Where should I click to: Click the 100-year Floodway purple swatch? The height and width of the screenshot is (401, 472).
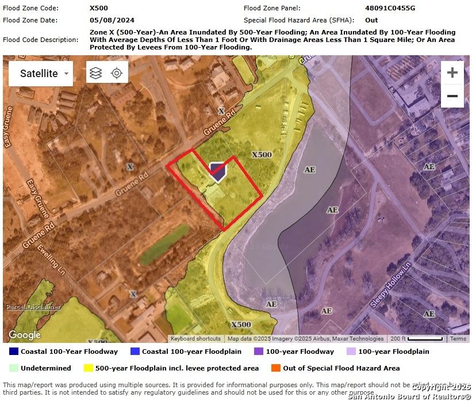tap(259, 352)
